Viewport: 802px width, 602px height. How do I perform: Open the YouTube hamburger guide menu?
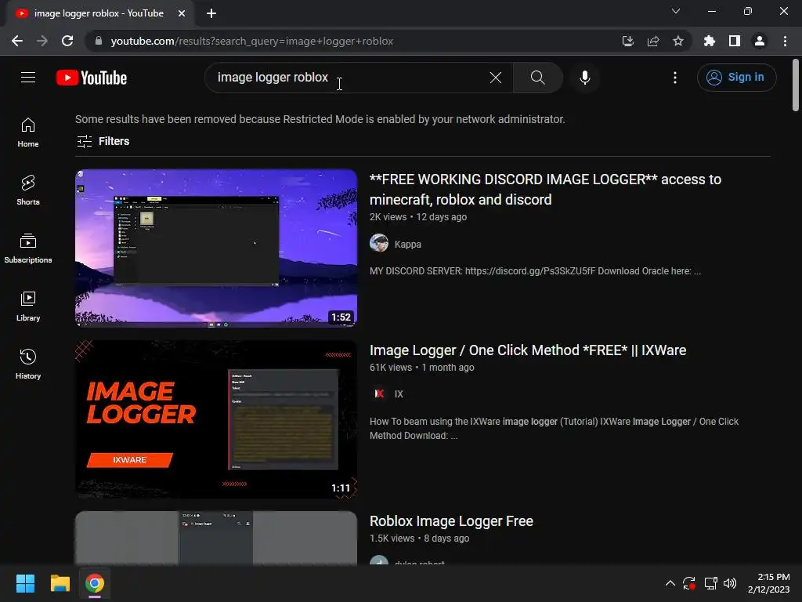click(28, 78)
